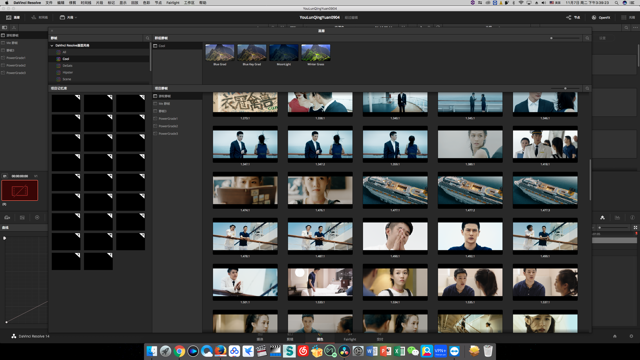Toggle the 画廊 gallery panel button

point(13,17)
